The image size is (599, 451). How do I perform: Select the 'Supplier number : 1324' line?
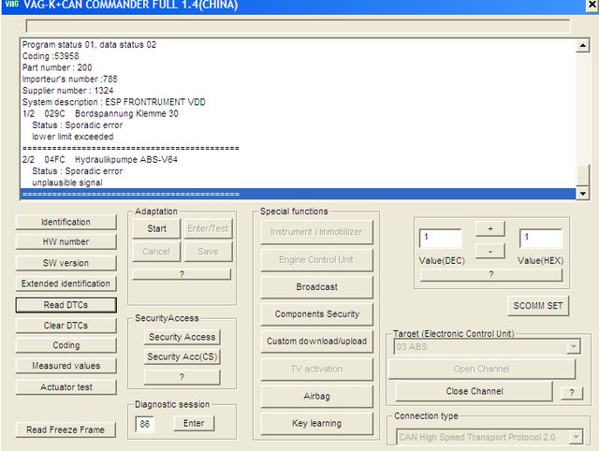[68, 91]
